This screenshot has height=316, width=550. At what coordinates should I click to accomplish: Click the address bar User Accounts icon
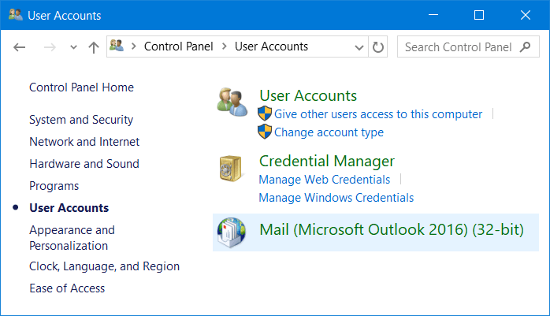click(117, 46)
